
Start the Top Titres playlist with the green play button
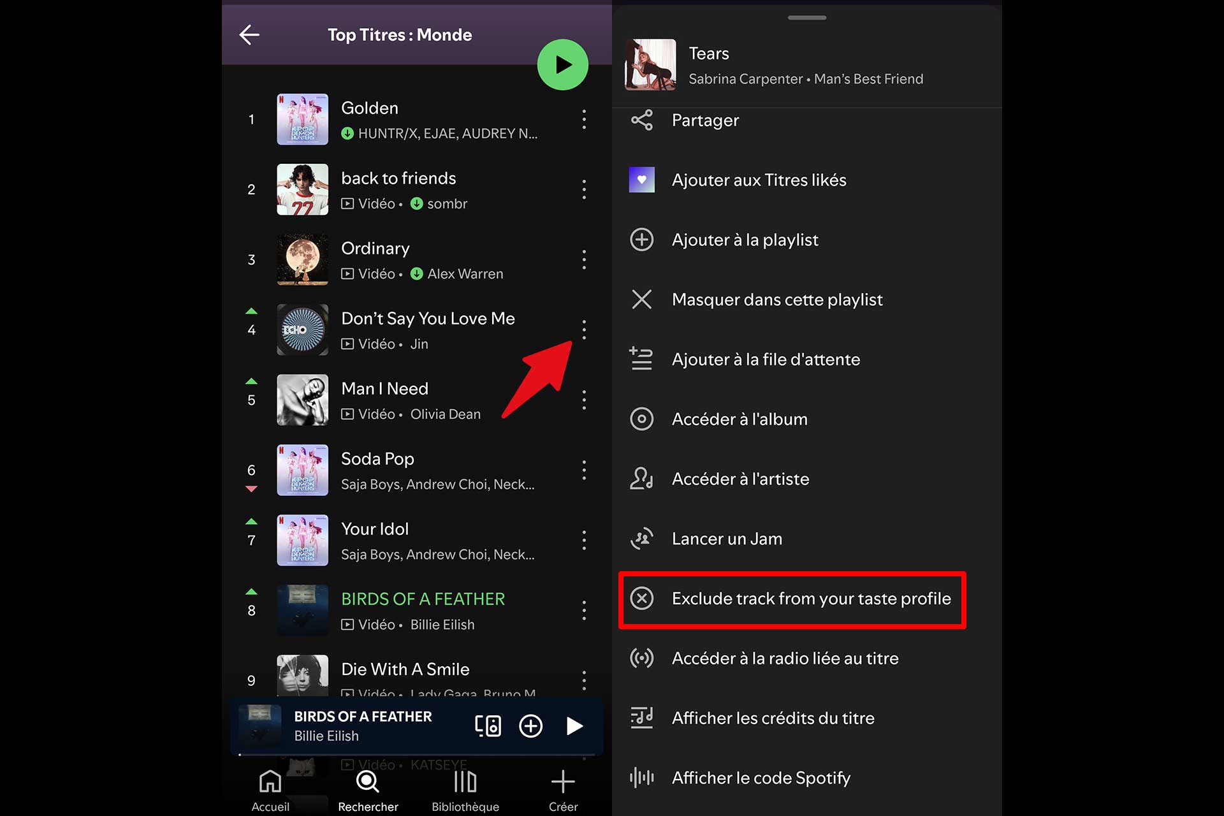pos(562,64)
